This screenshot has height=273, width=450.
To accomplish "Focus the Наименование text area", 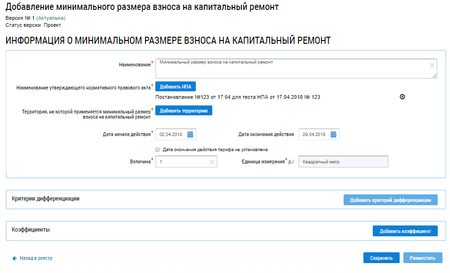I will [x=296, y=69].
